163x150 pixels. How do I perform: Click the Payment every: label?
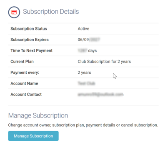pos(25,72)
